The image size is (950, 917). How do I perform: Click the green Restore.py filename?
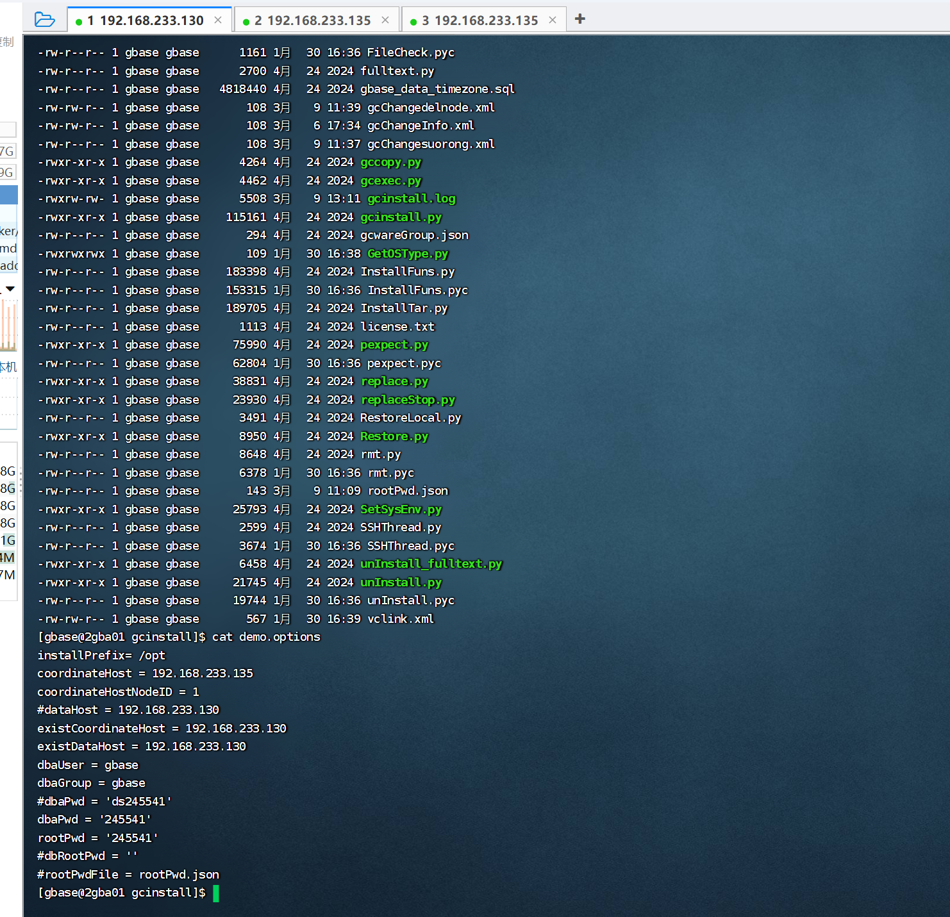pos(394,436)
